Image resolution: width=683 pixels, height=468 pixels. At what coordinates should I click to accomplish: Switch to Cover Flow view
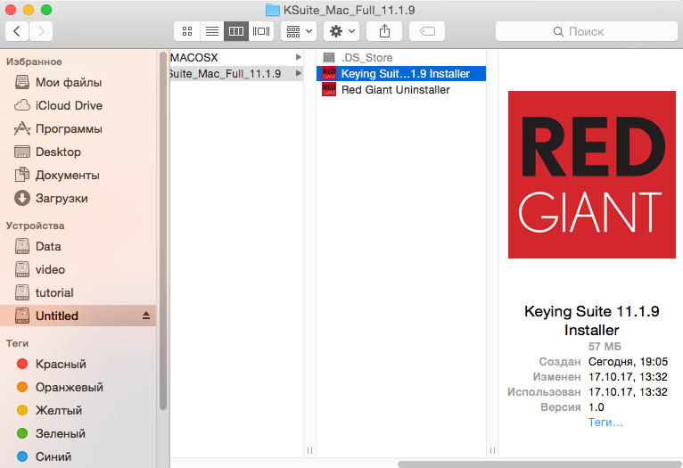pos(261,31)
